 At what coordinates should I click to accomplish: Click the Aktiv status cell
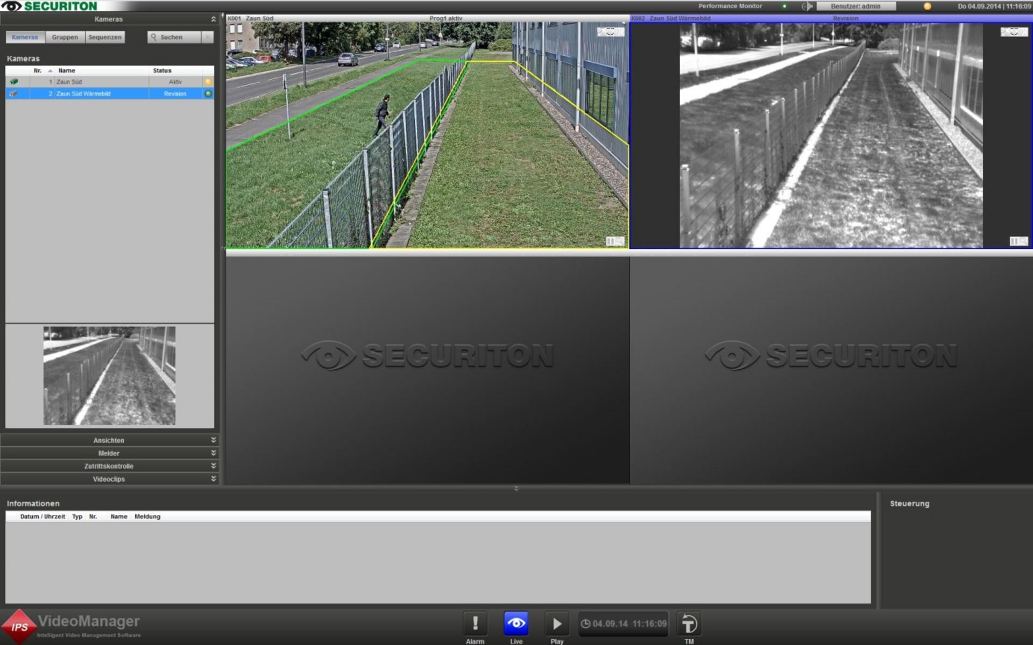(175, 82)
